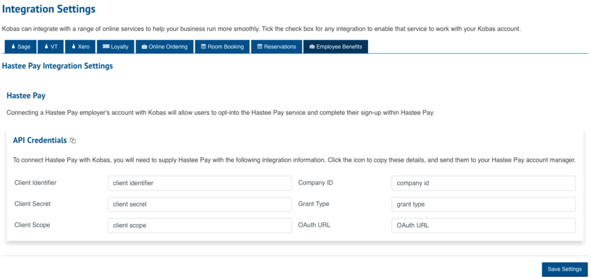Save the integration settings
This screenshot has height=278, width=591.
click(x=564, y=269)
